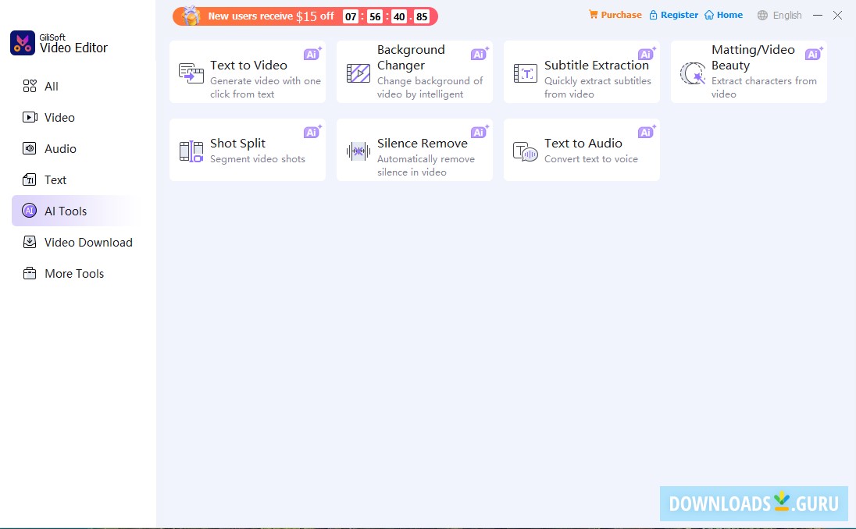Select the Text tools category
The image size is (856, 529).
pyautogui.click(x=55, y=179)
